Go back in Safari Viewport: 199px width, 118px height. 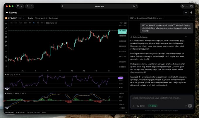tap(27, 6)
